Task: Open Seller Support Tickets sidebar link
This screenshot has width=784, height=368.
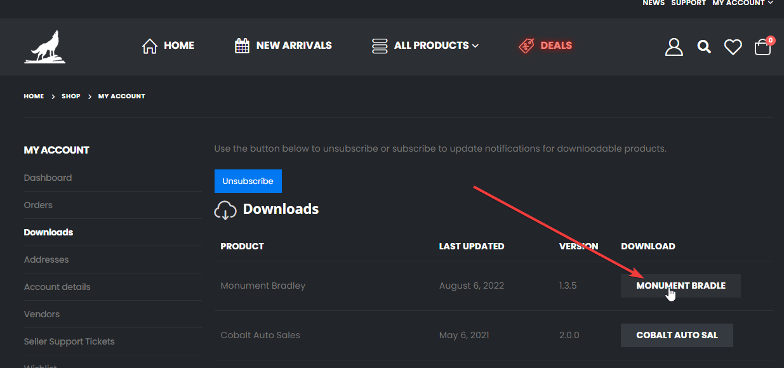Action: pyautogui.click(x=69, y=341)
